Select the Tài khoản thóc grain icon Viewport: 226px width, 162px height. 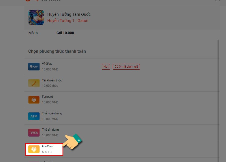pos(34,83)
